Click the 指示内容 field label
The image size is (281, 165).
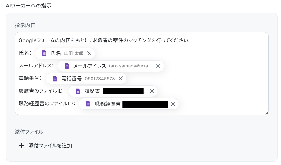(x=25, y=25)
